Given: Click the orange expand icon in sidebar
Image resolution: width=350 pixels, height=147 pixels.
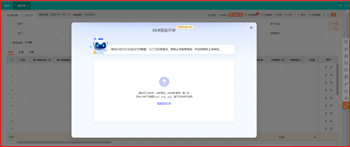Looking at the screenshot, I should coord(346,105).
